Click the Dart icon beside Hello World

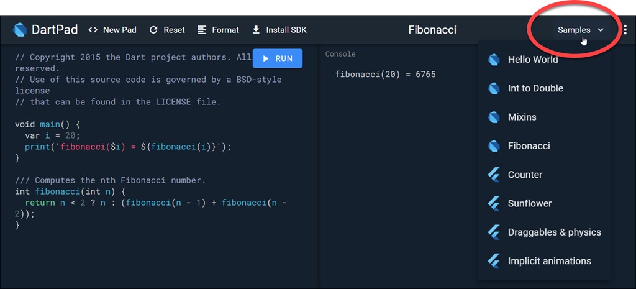tap(494, 60)
